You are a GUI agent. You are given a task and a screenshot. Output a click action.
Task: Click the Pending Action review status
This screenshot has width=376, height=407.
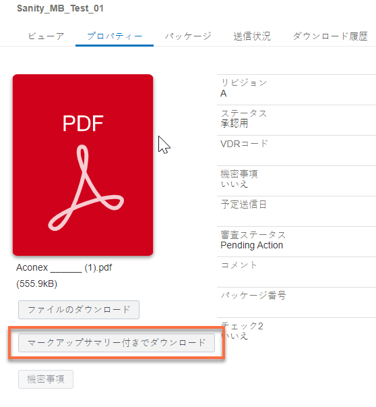(x=251, y=245)
